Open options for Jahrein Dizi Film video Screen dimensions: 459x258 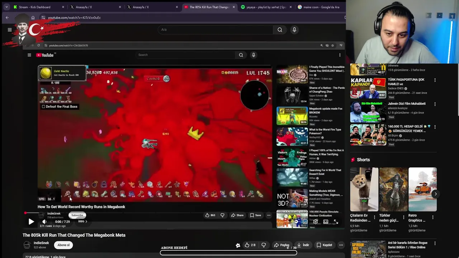(x=435, y=104)
